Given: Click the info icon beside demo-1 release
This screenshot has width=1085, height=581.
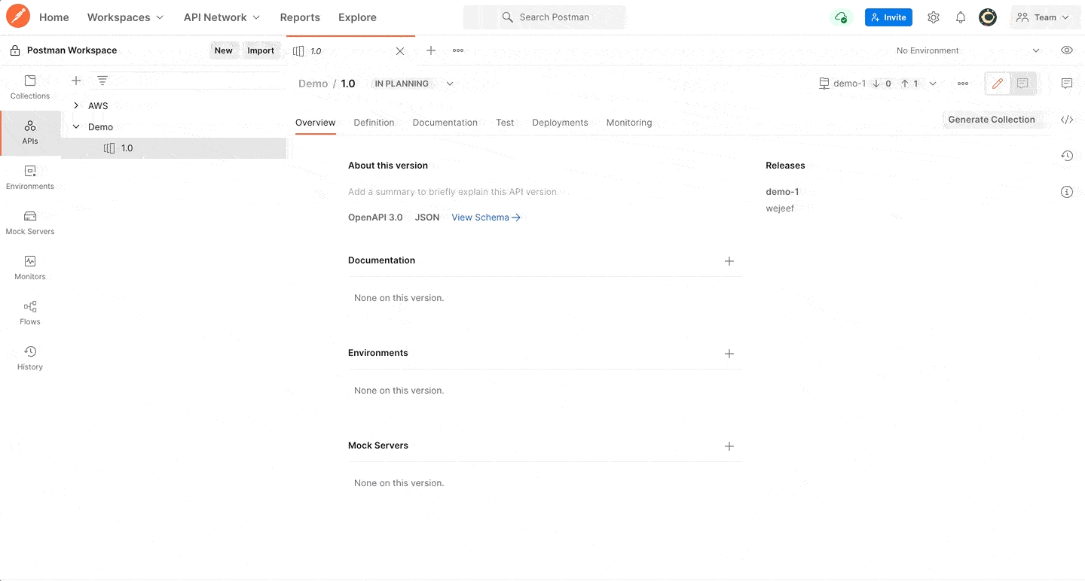Looking at the screenshot, I should 1067,191.
